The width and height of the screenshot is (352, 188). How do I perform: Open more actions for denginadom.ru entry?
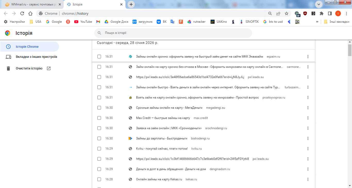tap(308, 169)
